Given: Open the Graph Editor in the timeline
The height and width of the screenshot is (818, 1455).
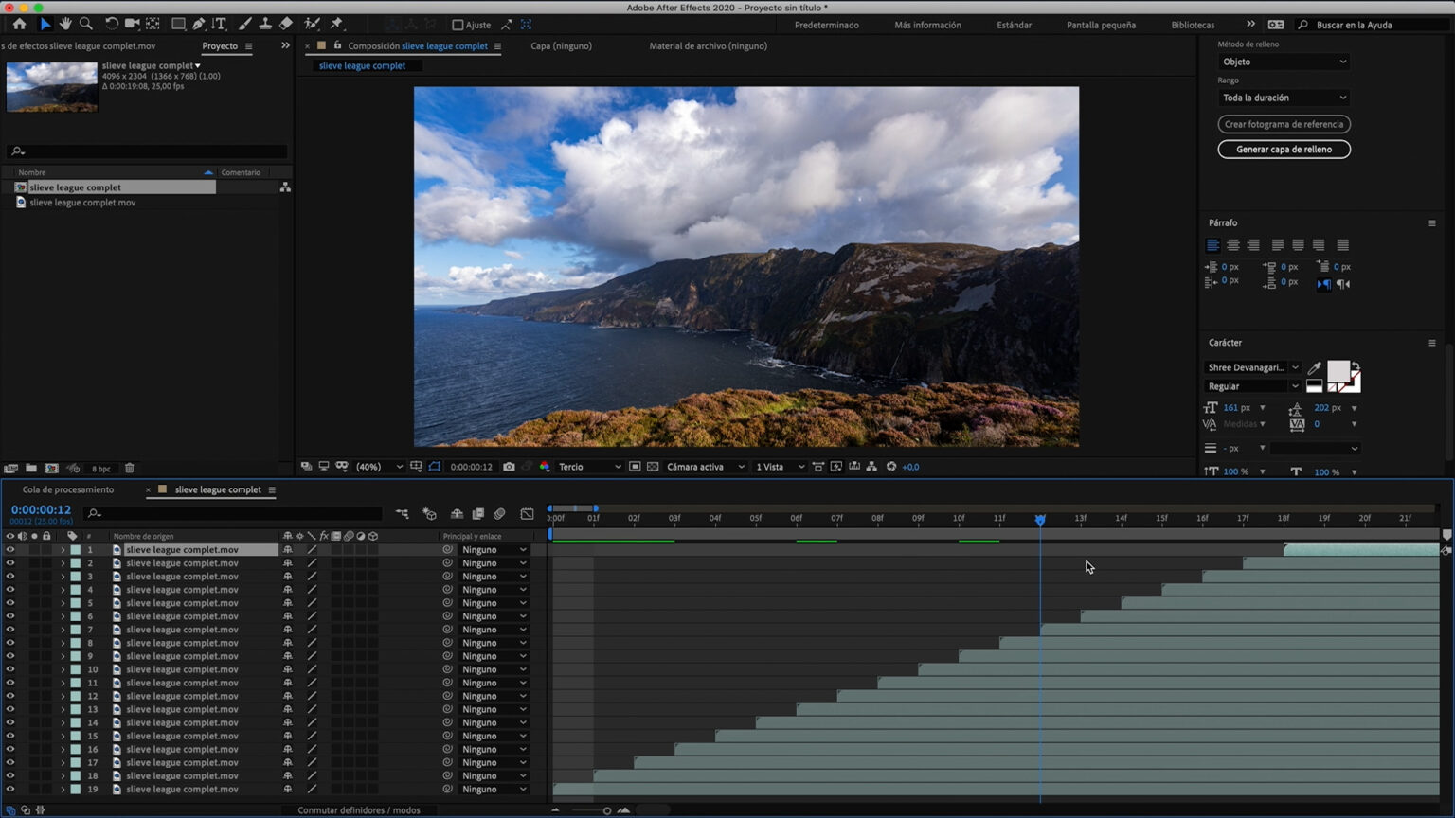Looking at the screenshot, I should click(x=528, y=514).
